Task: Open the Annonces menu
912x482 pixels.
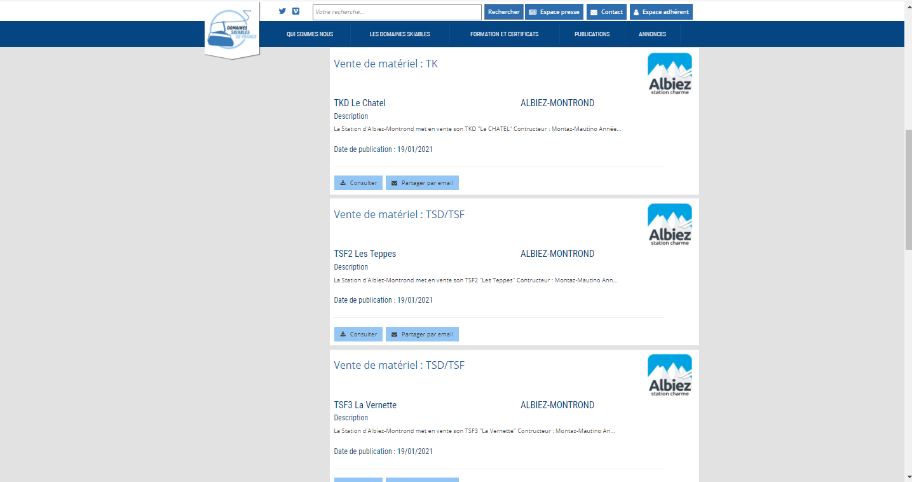Action: pos(653,34)
